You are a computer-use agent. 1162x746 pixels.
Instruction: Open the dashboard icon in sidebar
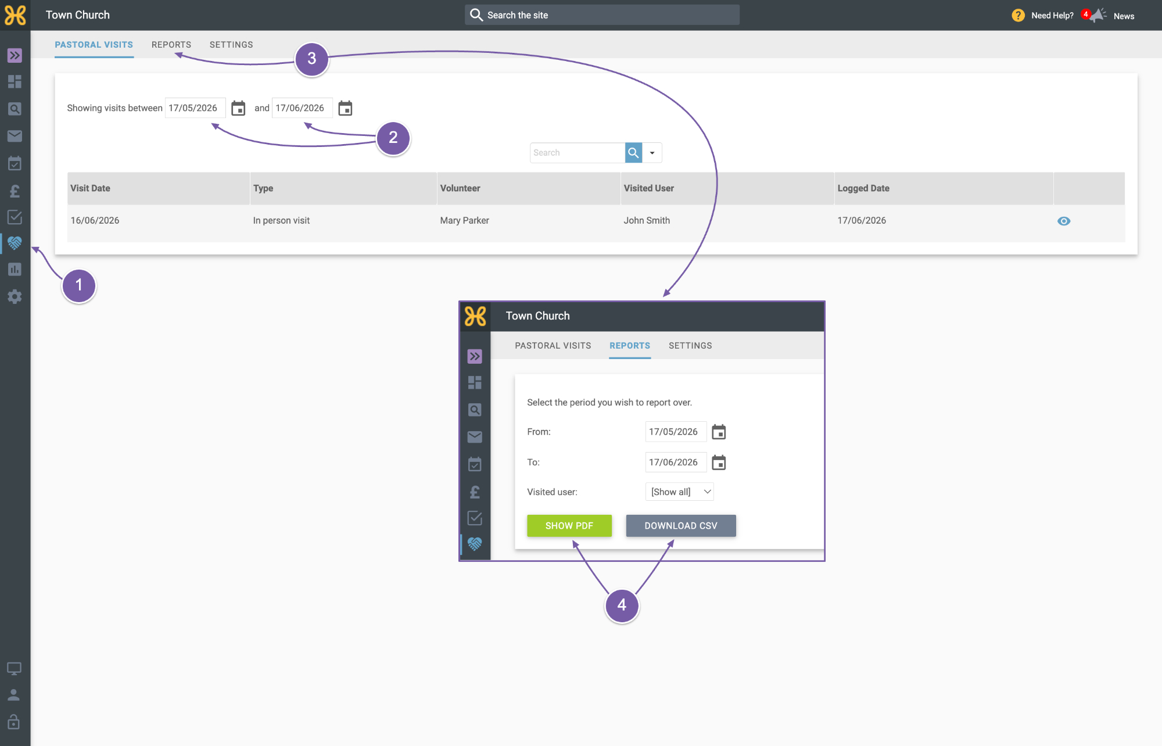tap(15, 81)
